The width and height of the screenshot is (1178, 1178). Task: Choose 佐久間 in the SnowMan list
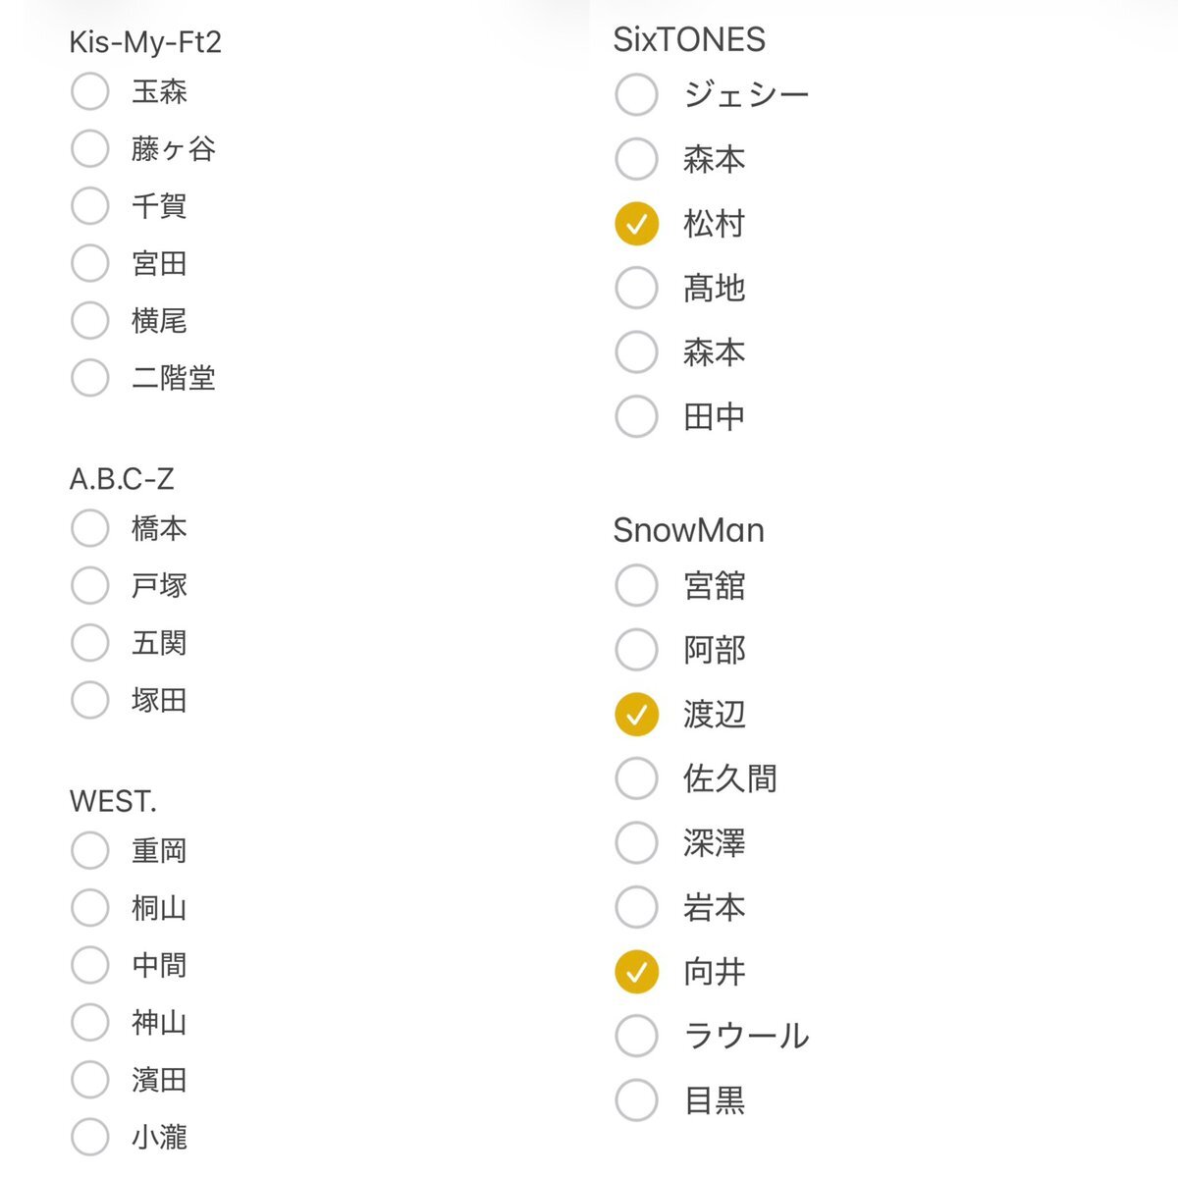point(636,778)
